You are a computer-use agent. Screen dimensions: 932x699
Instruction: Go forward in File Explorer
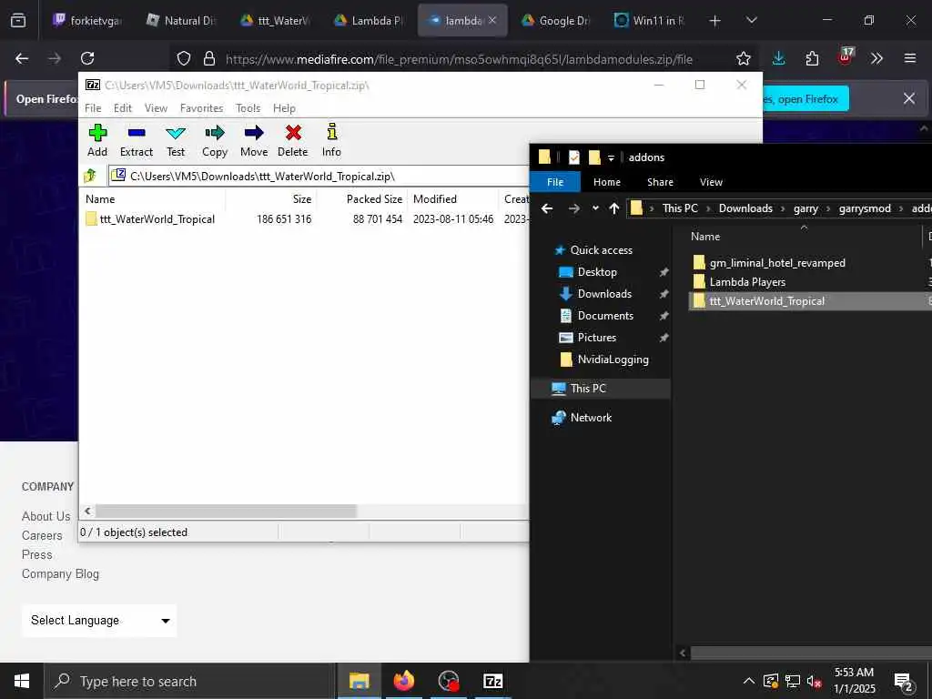573,208
